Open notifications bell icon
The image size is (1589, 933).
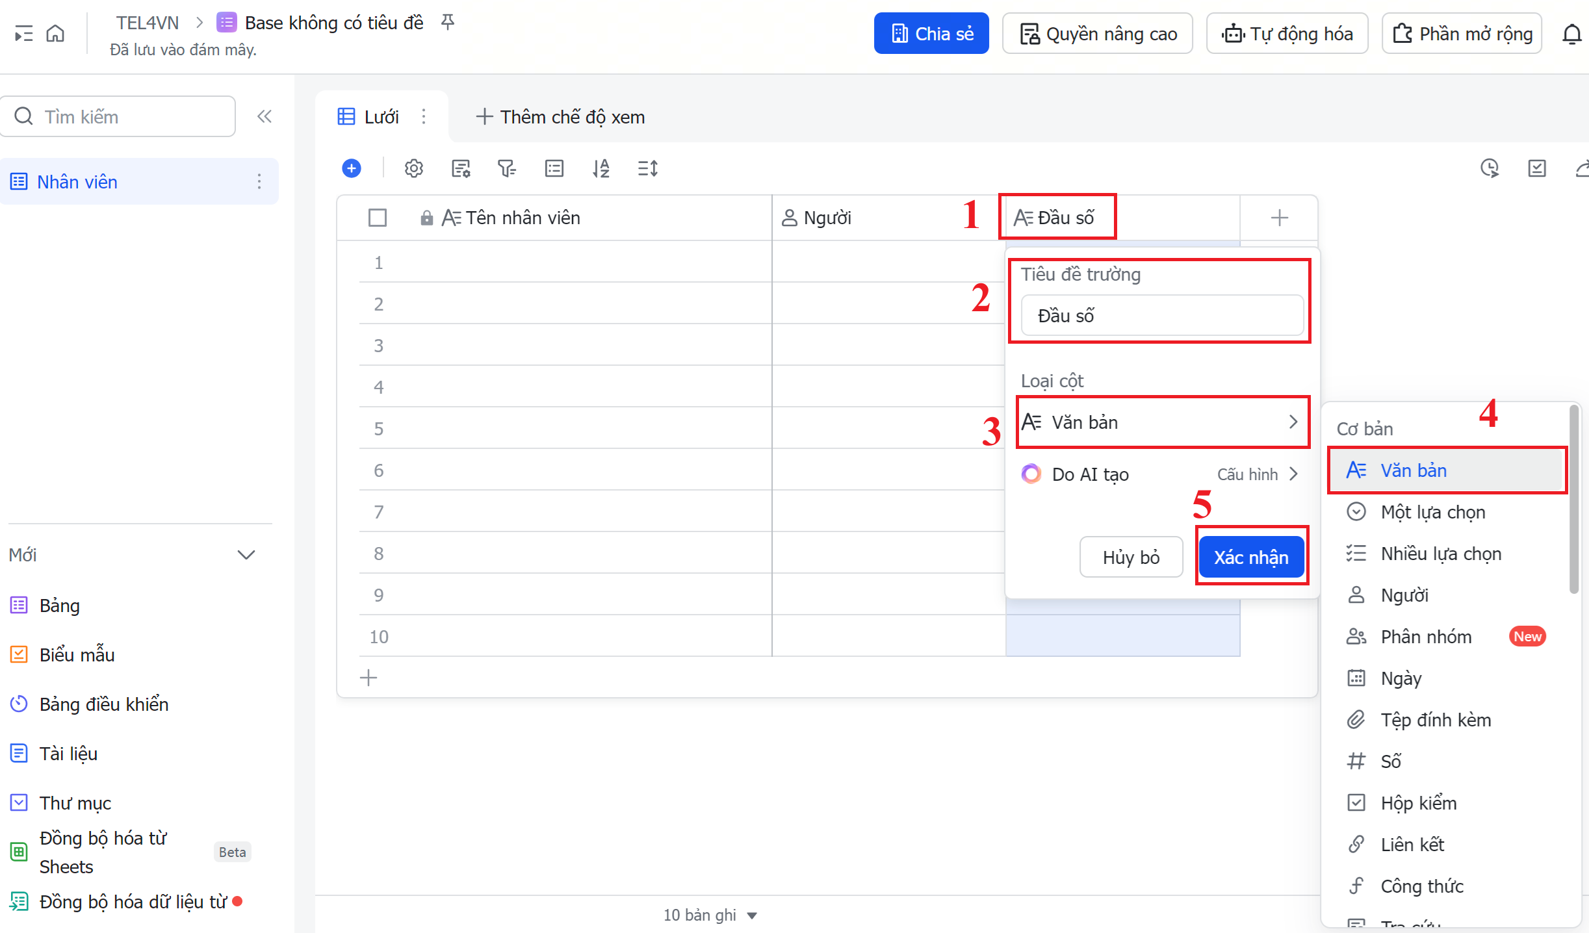1571,34
